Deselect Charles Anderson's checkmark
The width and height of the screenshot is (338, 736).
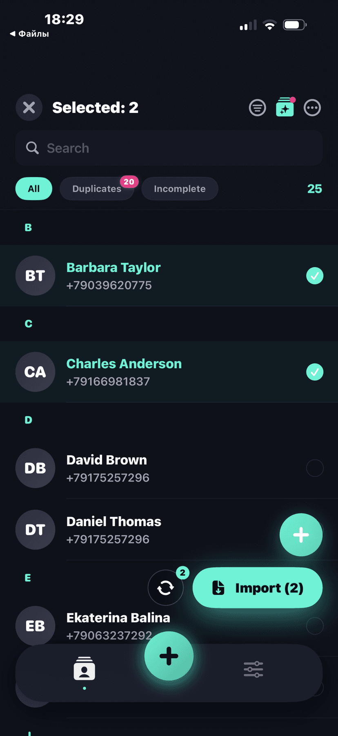coord(315,372)
